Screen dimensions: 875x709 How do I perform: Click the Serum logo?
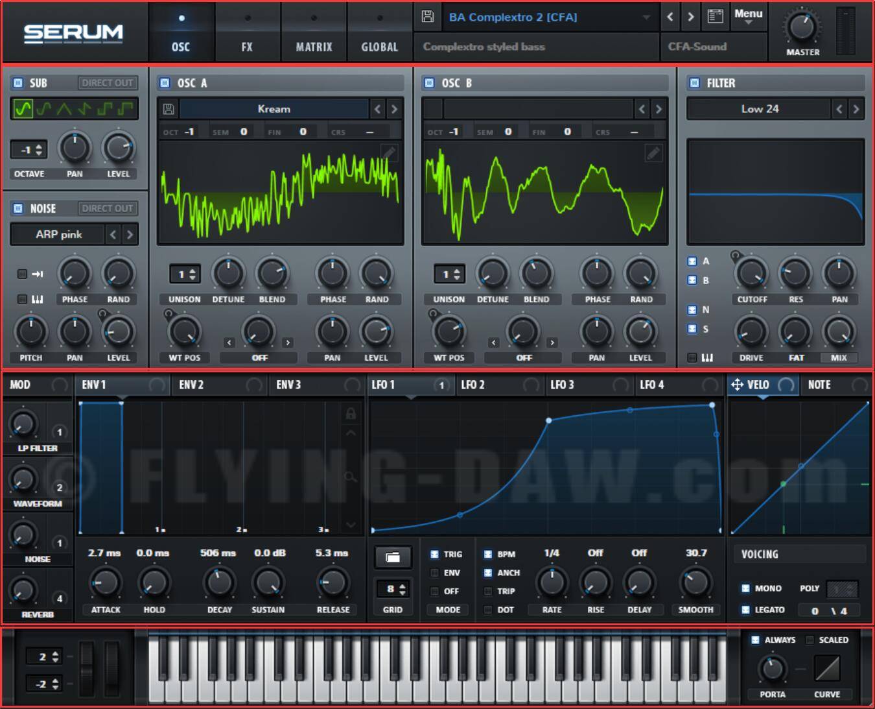point(73,33)
